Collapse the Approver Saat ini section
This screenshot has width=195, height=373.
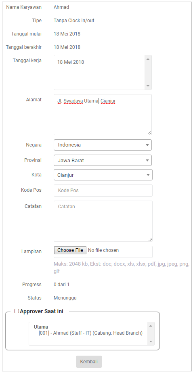click(17, 311)
